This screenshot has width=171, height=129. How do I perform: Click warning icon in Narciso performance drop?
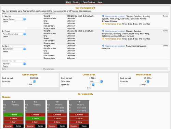103,24
